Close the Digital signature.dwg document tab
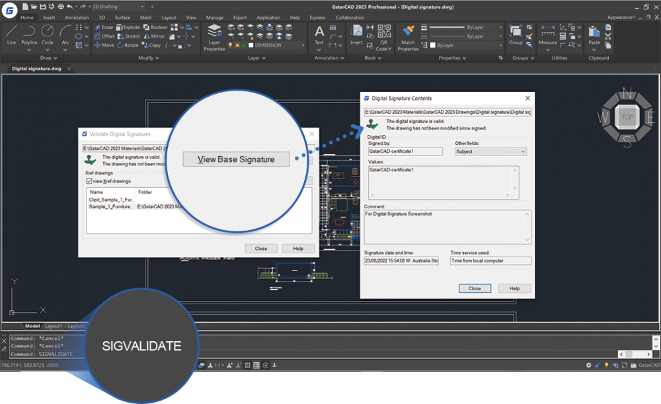 [69, 68]
